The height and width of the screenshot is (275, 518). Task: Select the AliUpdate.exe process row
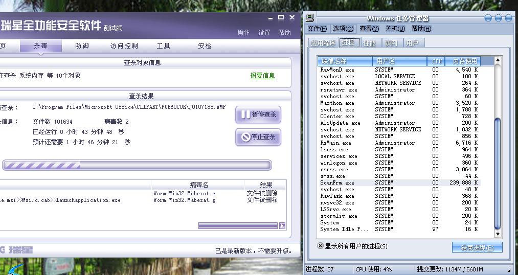click(399, 123)
